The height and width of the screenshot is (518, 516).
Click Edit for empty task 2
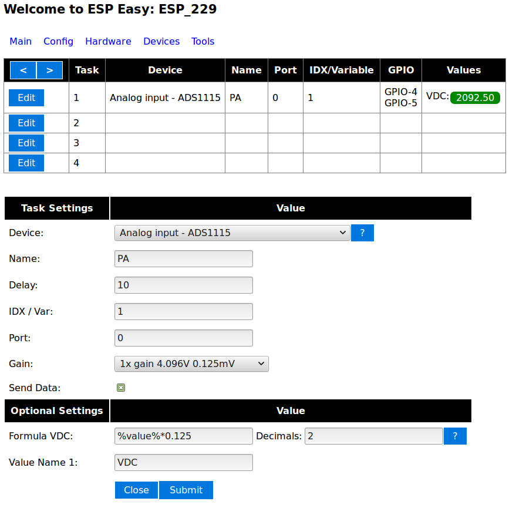point(26,123)
